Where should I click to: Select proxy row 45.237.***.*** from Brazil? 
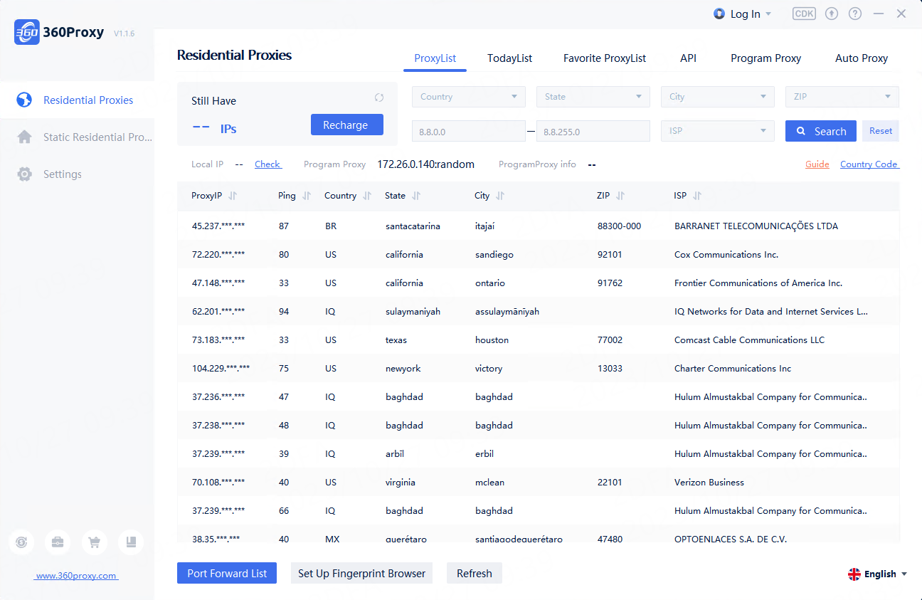pos(539,226)
